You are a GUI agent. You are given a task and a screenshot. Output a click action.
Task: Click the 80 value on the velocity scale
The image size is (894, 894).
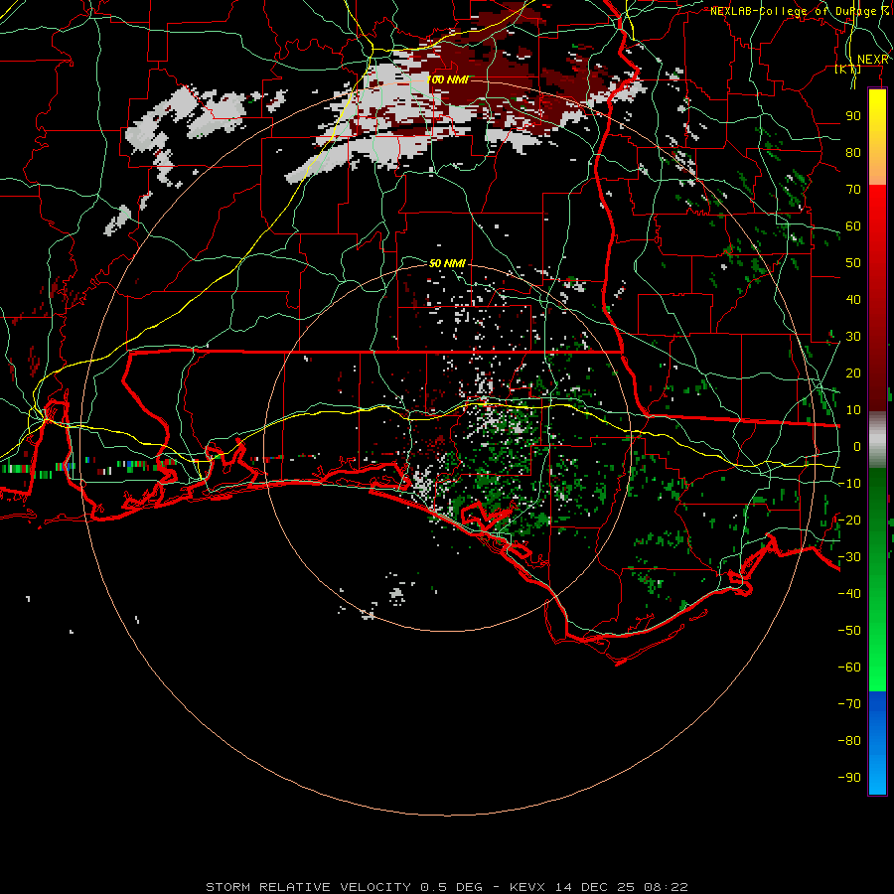[853, 153]
